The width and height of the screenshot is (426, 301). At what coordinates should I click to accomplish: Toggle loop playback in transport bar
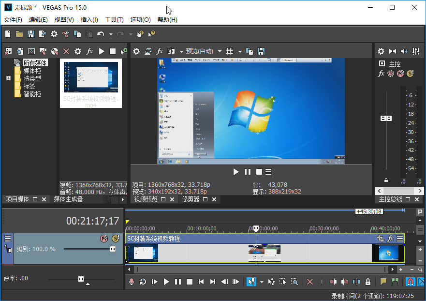click(x=143, y=282)
